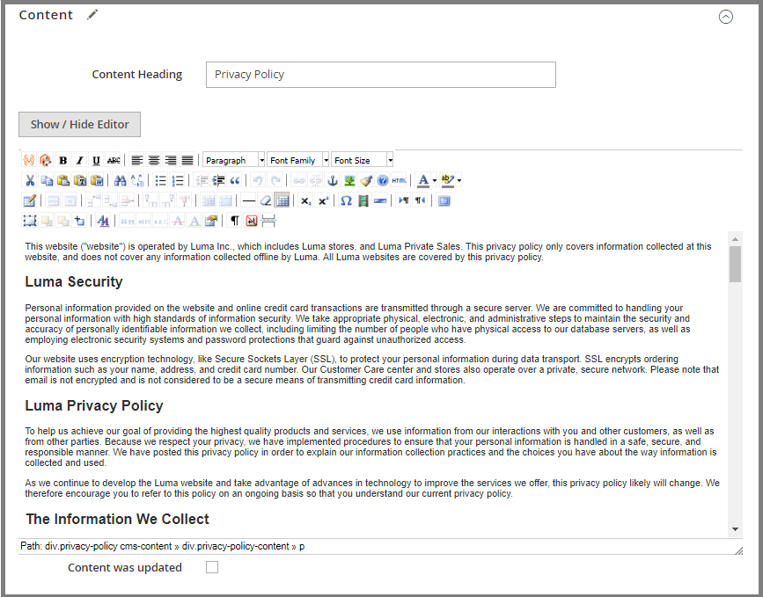Apply the text color A swatch
This screenshot has height=597, width=763.
[x=423, y=181]
